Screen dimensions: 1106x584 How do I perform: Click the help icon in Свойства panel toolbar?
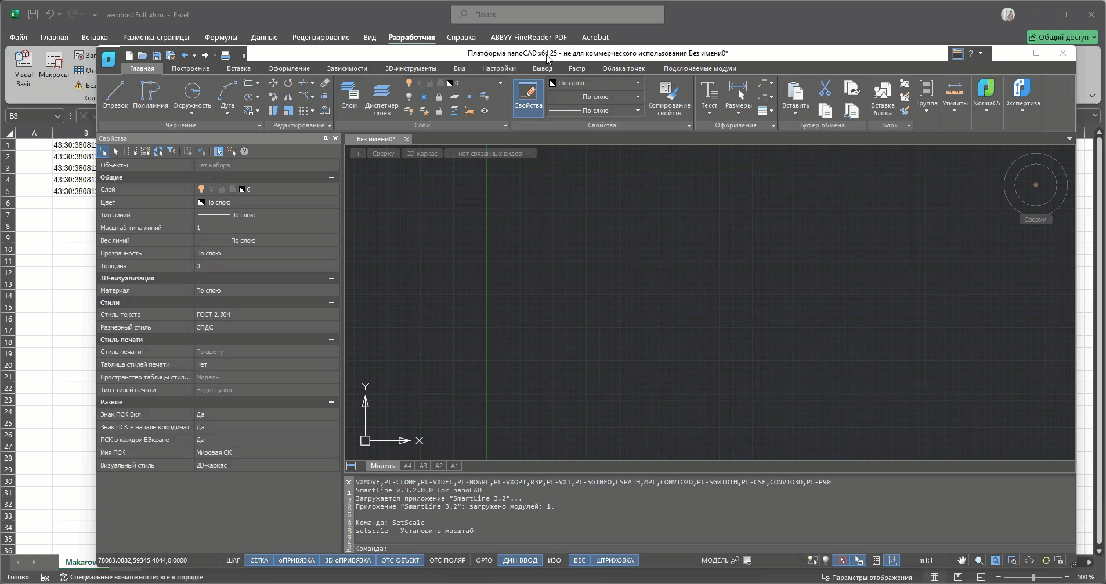pos(244,151)
